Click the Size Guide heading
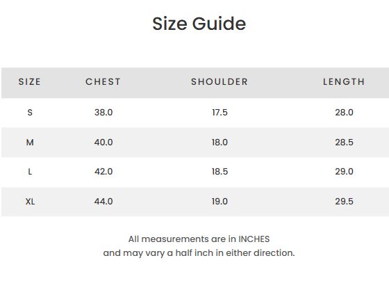 coord(199,24)
